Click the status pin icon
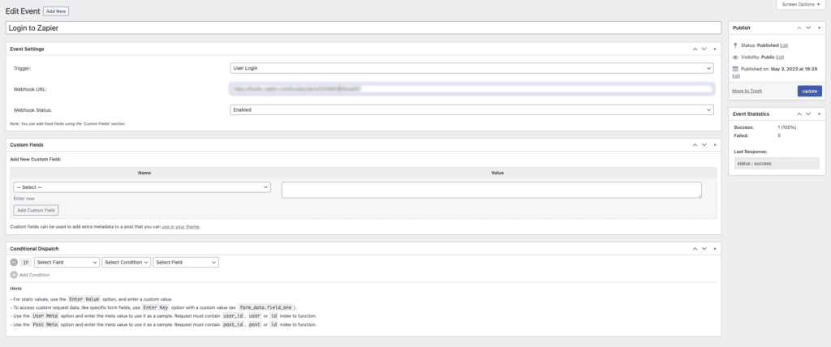Image resolution: width=831 pixels, height=347 pixels. 735,45
